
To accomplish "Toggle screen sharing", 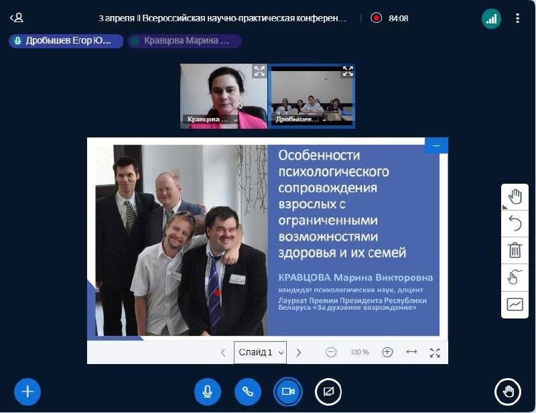I will coord(328,392).
